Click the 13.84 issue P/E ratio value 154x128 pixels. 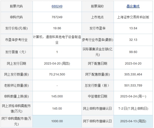(x=133, y=28)
